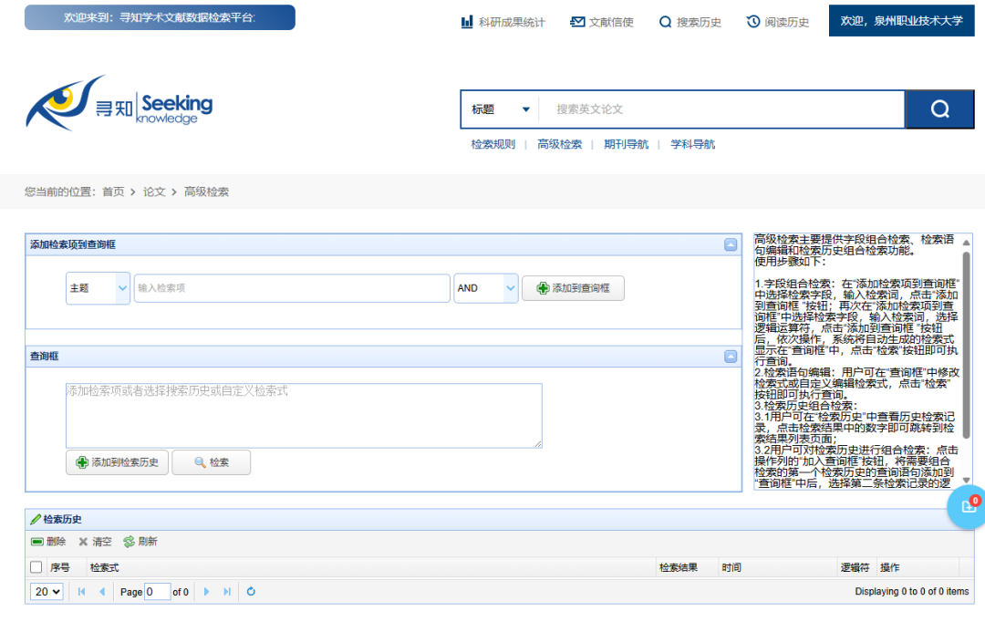Open 搜索历史 search history
Screen dimensions: 985x632
(x=690, y=22)
